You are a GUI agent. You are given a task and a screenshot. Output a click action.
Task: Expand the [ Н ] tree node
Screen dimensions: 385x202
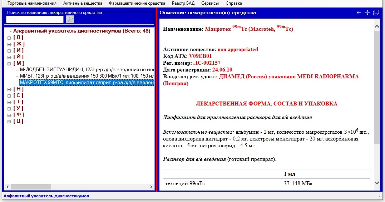coord(9,89)
